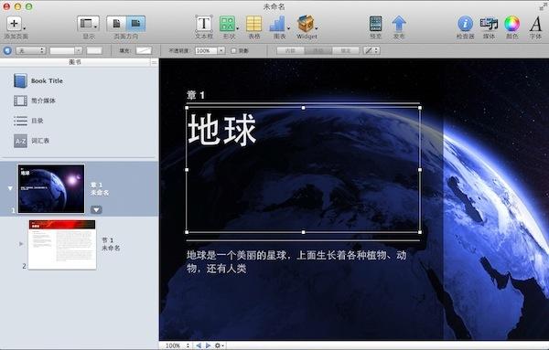Click the Text Box (文本框) tool icon
This screenshot has width=549, height=350.
(x=204, y=24)
